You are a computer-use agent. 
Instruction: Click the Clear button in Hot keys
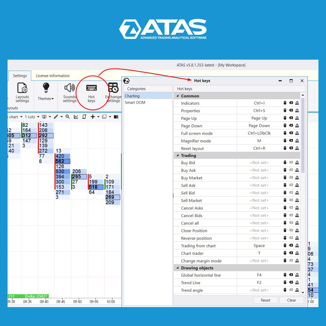click(x=292, y=300)
